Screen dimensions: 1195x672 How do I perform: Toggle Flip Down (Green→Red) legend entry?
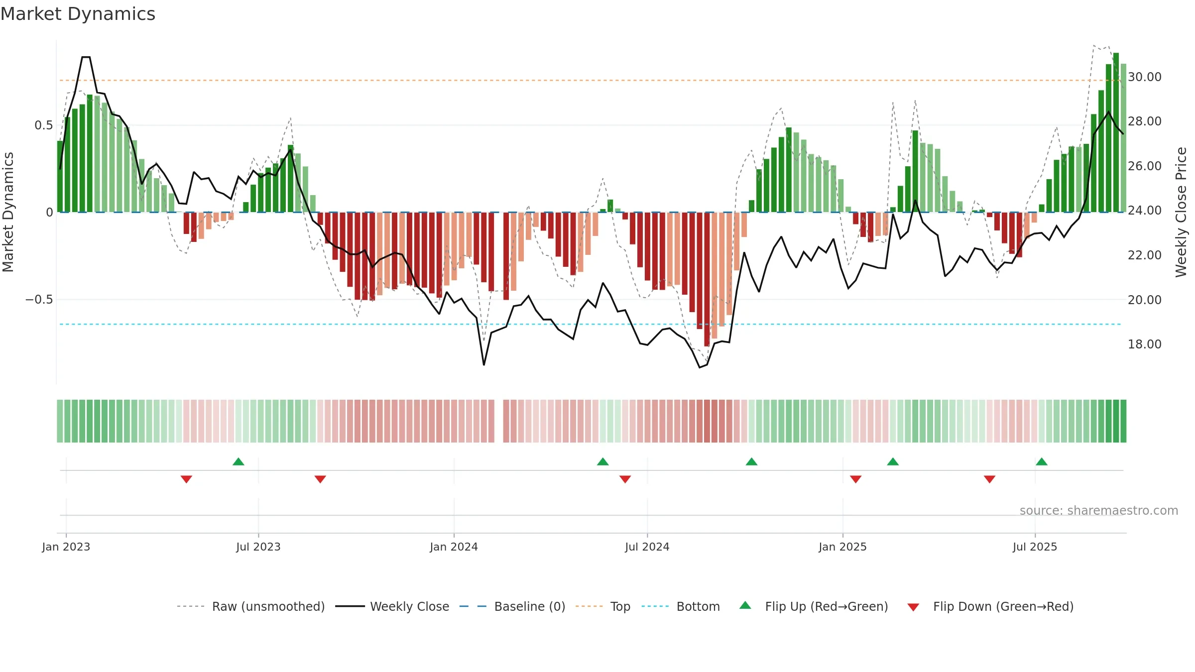pyautogui.click(x=990, y=606)
